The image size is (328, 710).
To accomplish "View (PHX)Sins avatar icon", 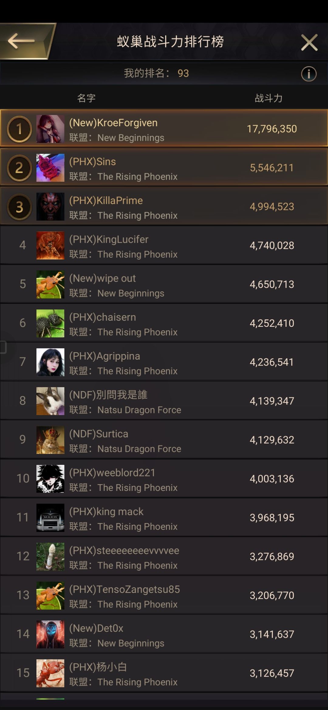I will (50, 167).
